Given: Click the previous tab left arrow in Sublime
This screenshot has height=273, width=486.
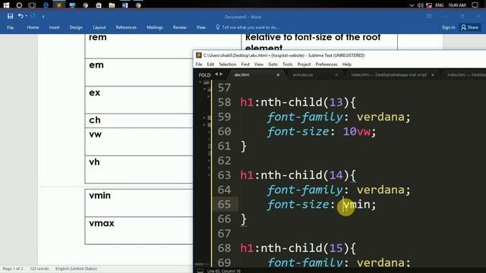Looking at the screenshot, I should pyautogui.click(x=216, y=74).
